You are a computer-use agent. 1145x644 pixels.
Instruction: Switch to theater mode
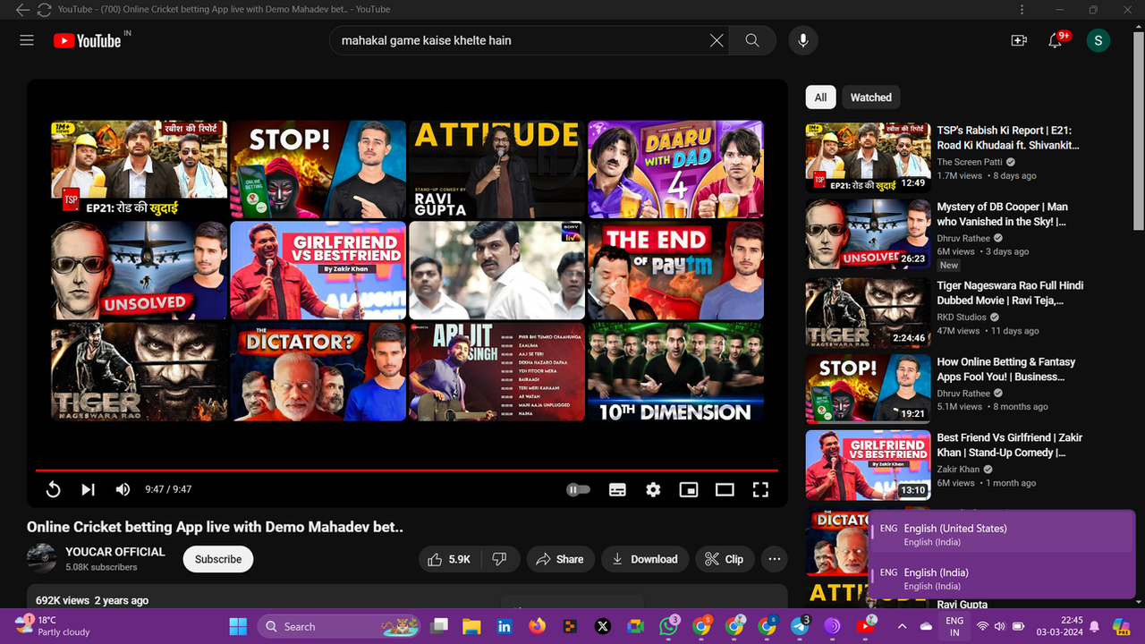pos(725,489)
